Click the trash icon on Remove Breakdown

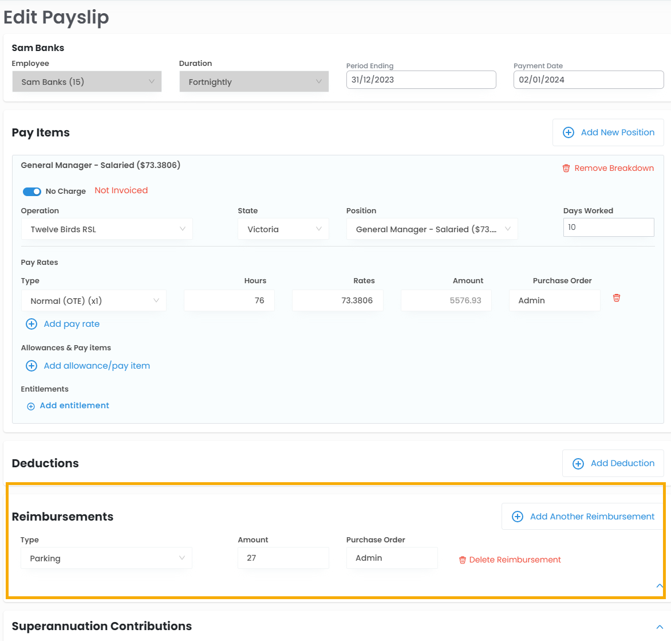coord(566,168)
